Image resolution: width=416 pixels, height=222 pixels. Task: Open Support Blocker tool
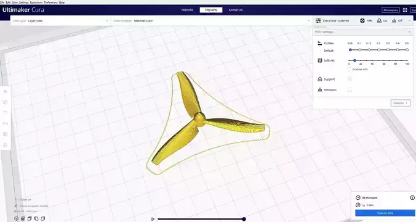6,145
